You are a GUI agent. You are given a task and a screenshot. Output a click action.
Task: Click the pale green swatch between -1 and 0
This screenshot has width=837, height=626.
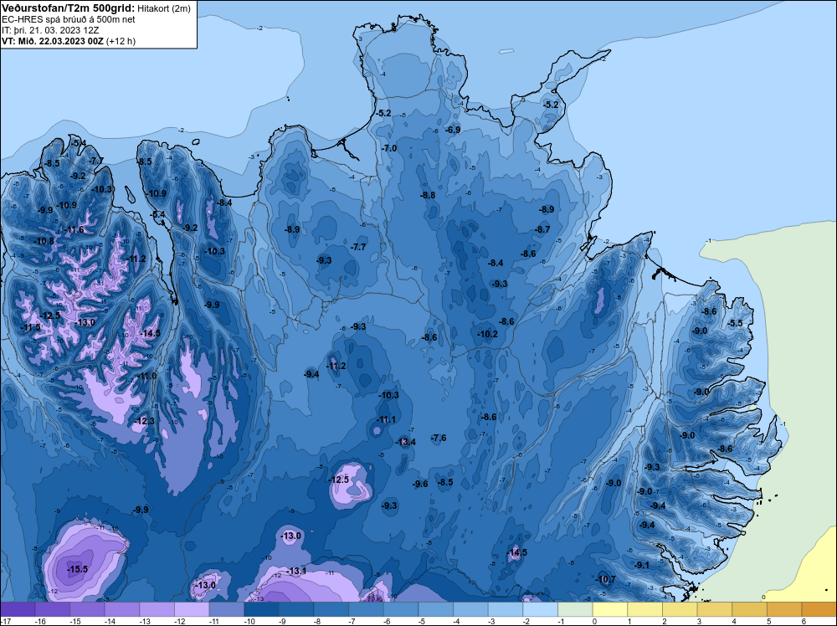pyautogui.click(x=576, y=609)
